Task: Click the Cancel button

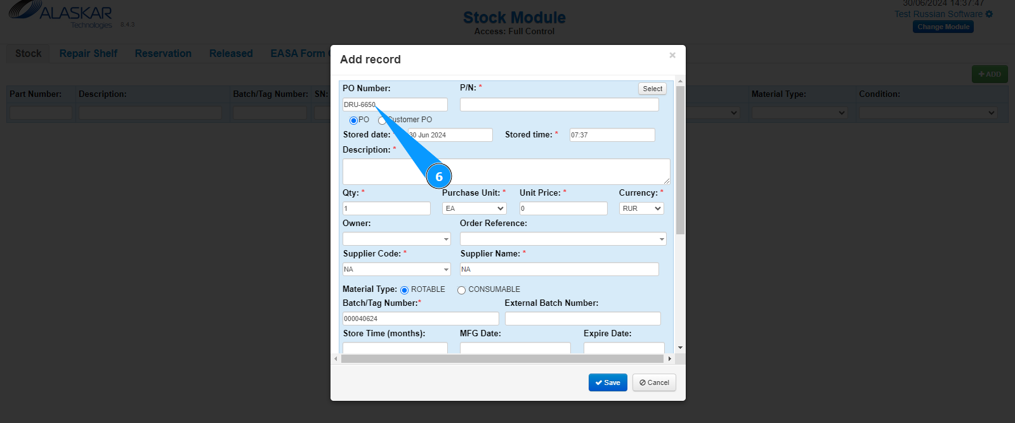Action: [654, 382]
